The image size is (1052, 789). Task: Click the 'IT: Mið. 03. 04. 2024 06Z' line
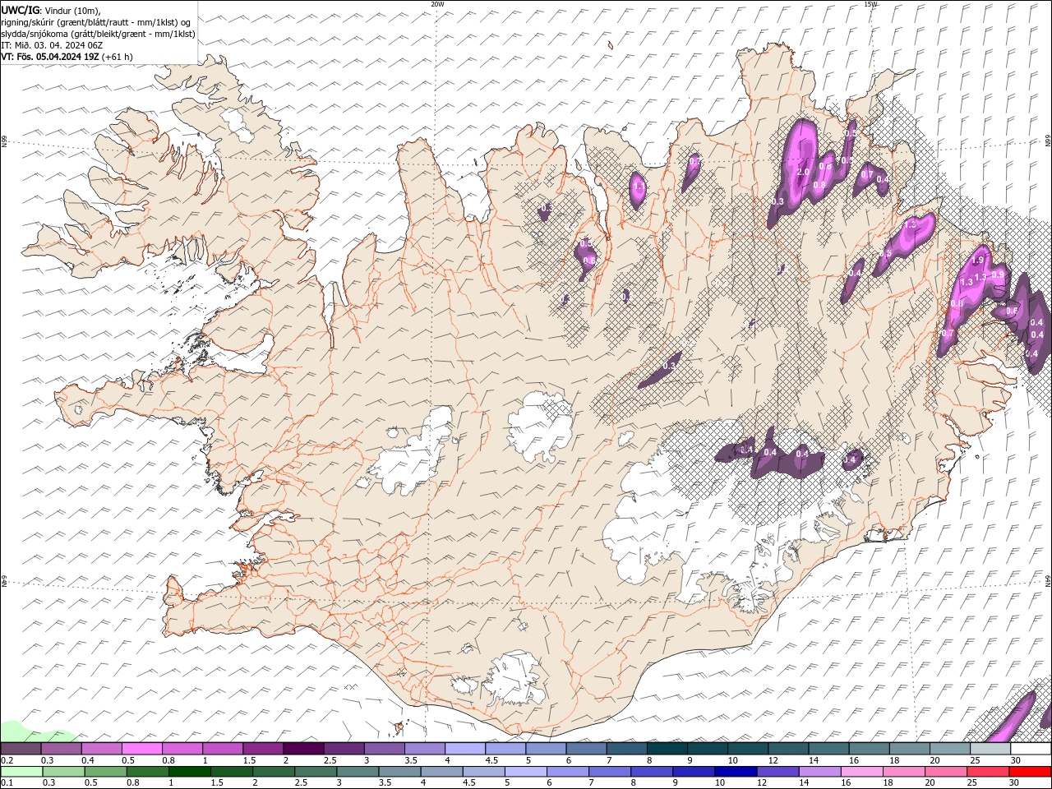click(53, 45)
